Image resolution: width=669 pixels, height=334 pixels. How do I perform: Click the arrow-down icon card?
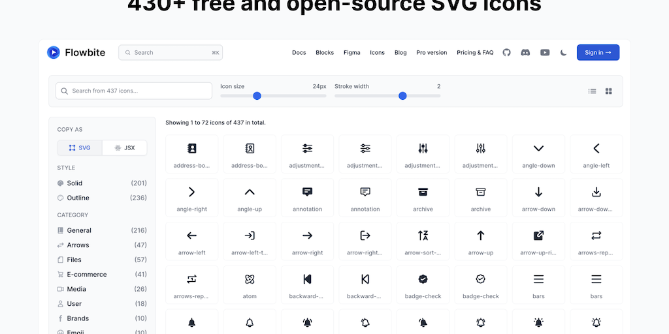point(538,198)
